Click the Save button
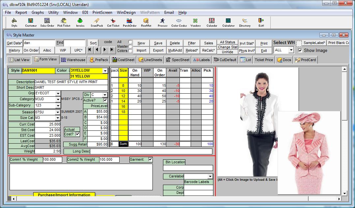 coord(158,43)
